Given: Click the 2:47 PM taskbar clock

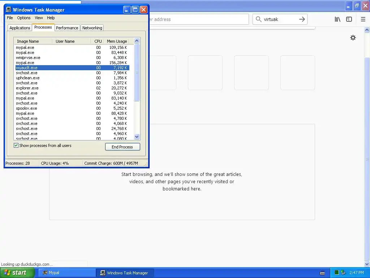Looking at the screenshot, I should point(357,273).
